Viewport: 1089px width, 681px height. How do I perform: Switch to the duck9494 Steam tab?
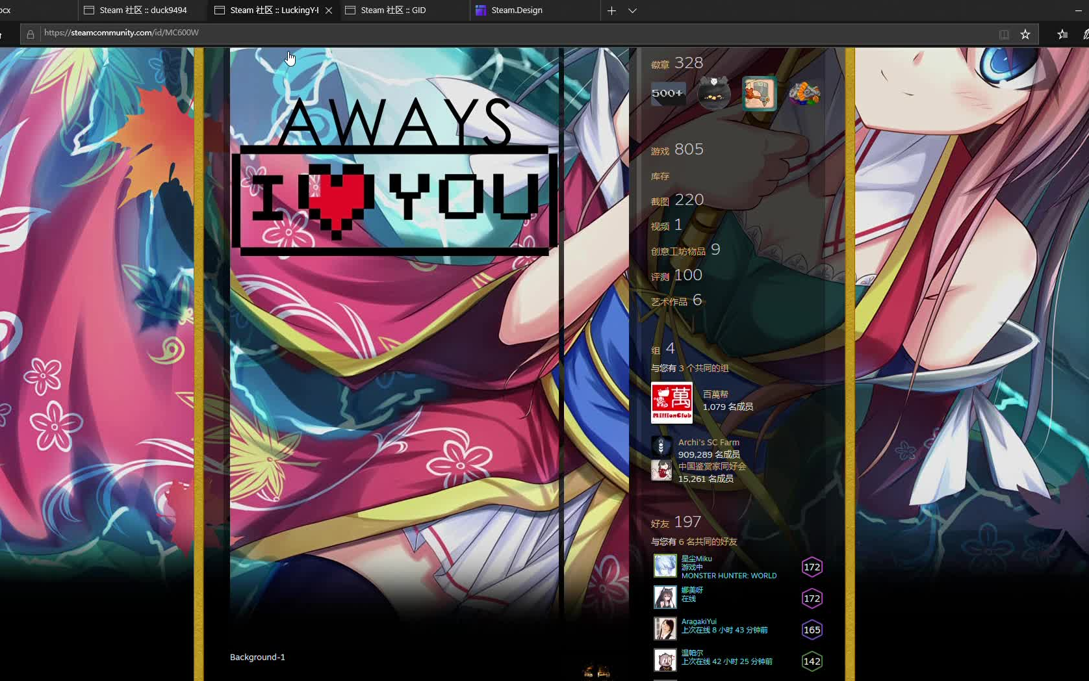[142, 10]
